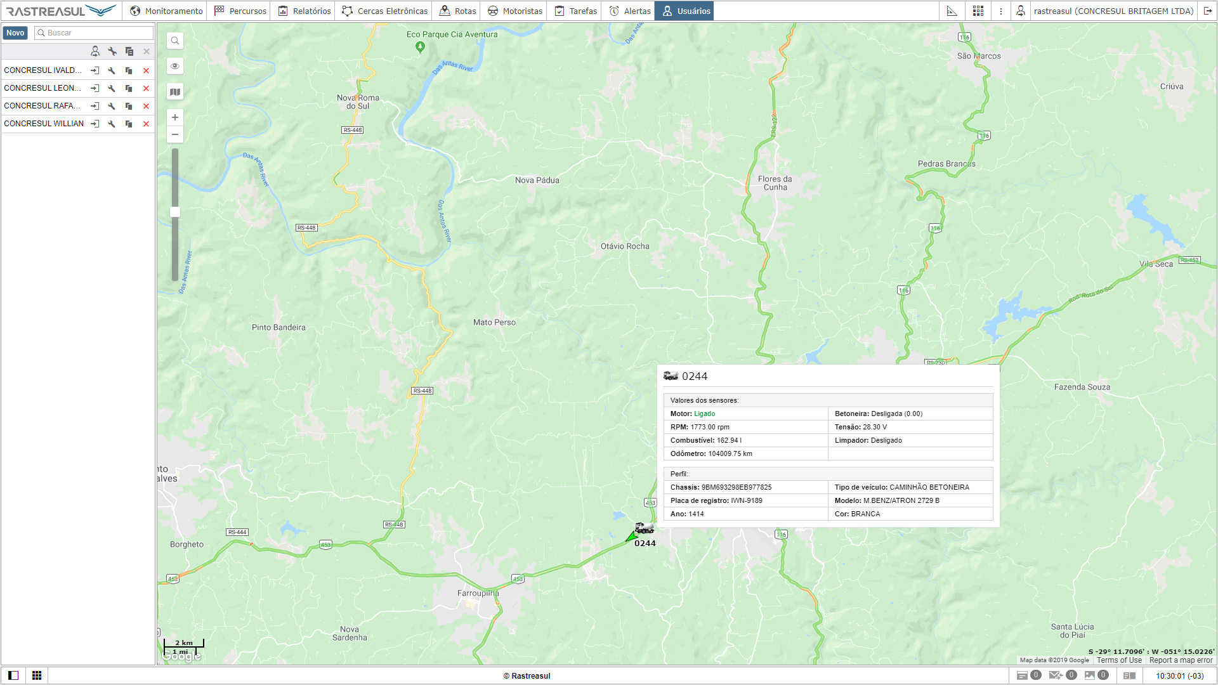Delete the CONCRESUL IVALD user
Image resolution: width=1218 pixels, height=685 pixels.
tap(146, 70)
